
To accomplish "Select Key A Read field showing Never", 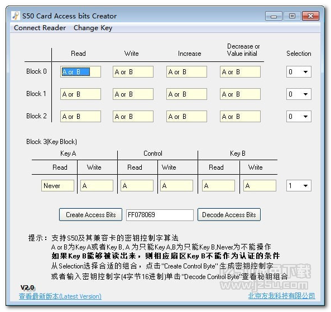I will pos(57,186).
